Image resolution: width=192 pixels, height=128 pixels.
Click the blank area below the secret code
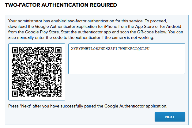point(127,62)
